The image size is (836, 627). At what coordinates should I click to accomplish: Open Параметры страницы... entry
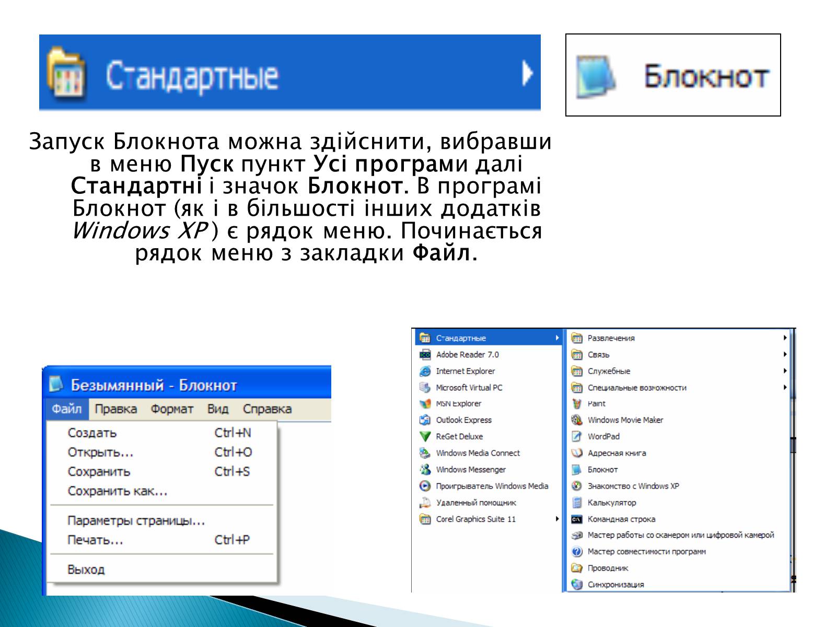161,520
